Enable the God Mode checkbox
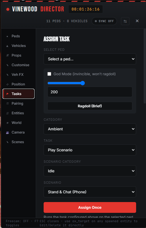 click(49, 74)
